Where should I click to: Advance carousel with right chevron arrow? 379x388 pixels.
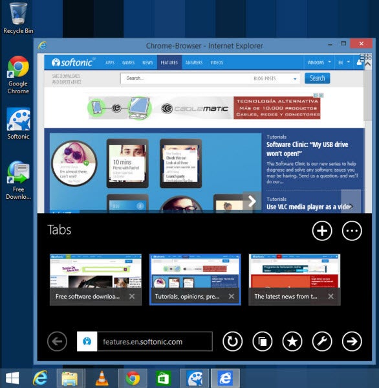point(252,201)
